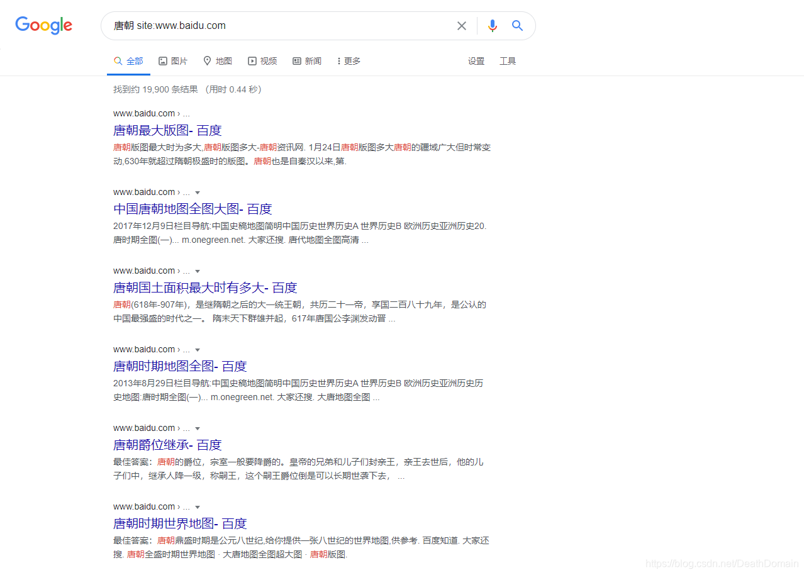Open result 中国唐朝地图全图大图- 百度
This screenshot has width=804, height=575.
coord(193,209)
